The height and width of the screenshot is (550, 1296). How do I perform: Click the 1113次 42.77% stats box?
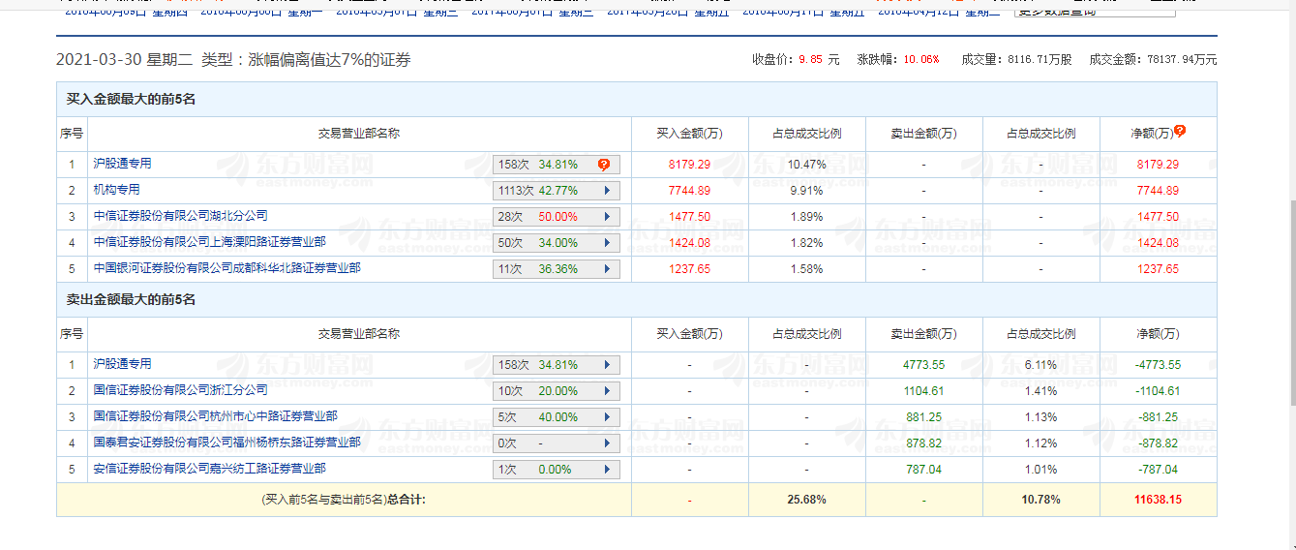tap(557, 191)
